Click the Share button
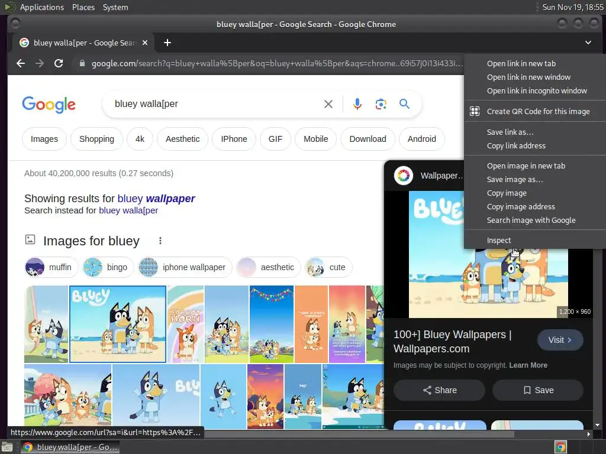The image size is (606, 454). coord(439,390)
